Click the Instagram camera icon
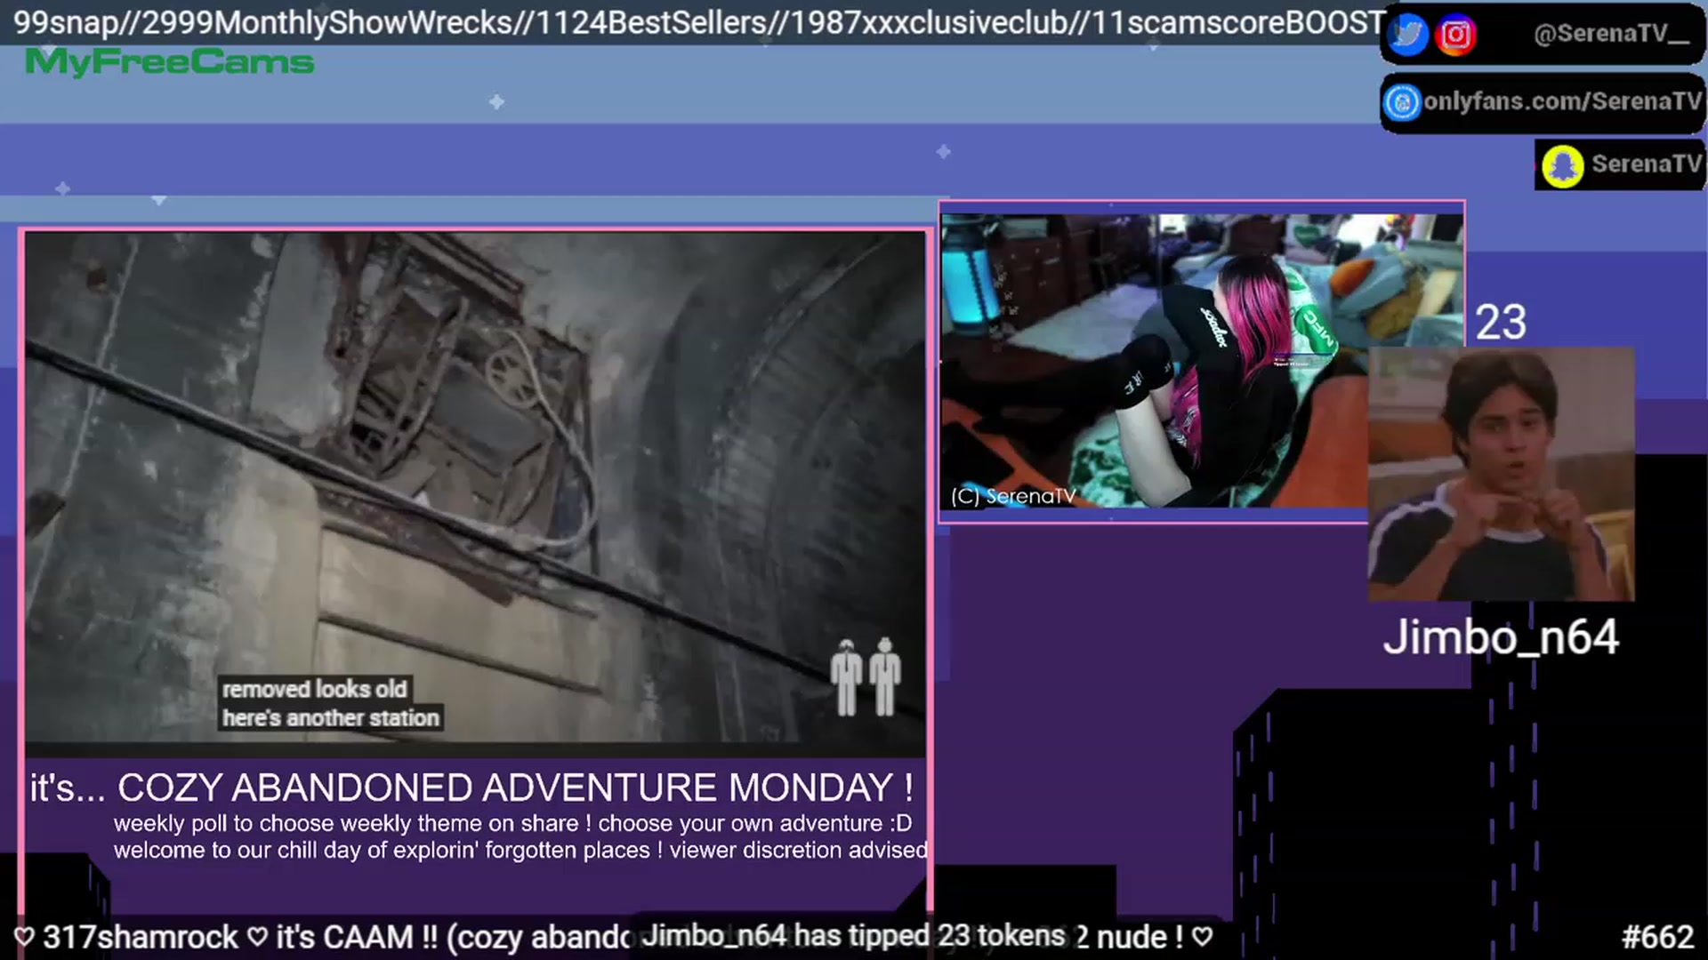This screenshot has width=1708, height=960. [1455, 35]
